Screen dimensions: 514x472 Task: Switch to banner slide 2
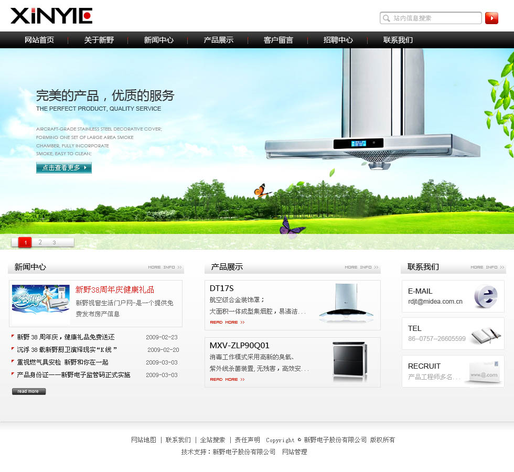point(40,242)
